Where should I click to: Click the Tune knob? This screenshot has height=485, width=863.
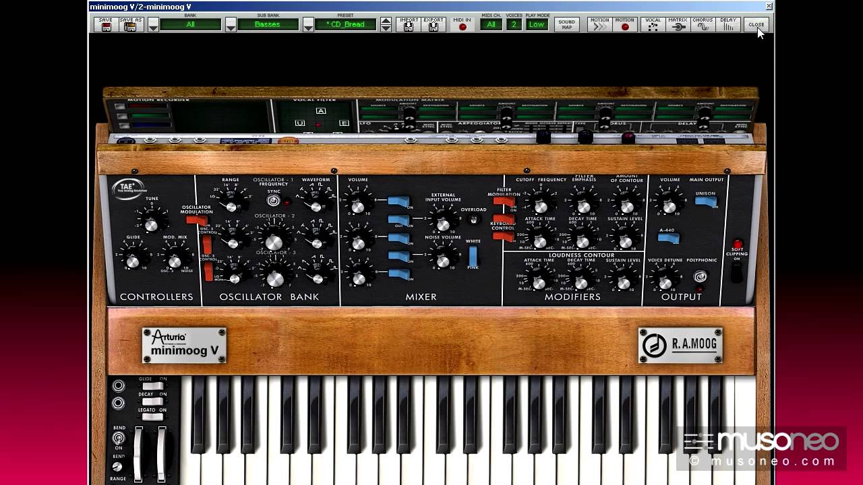coord(152,223)
